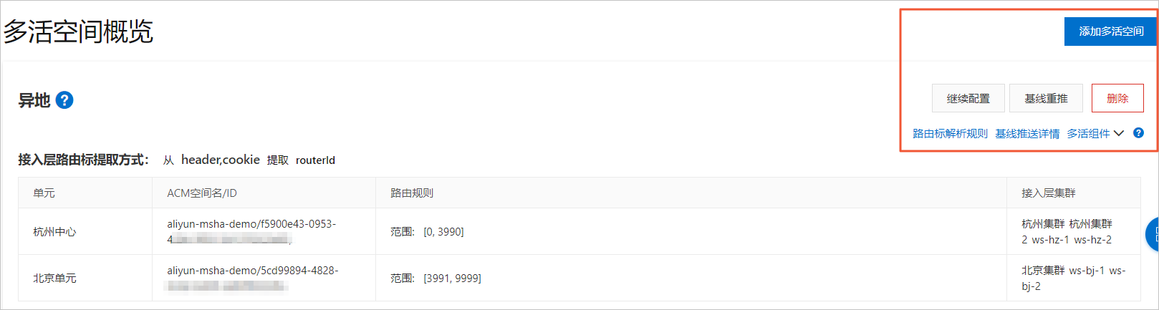Click the 接入层集群 column header
Viewport: 1159px width, 310px height.
coord(1049,193)
